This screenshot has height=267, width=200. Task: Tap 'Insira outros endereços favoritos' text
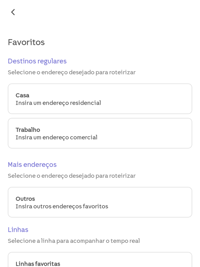[62, 206]
